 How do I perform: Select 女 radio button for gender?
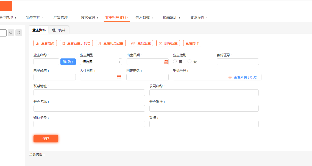[x=190, y=61]
